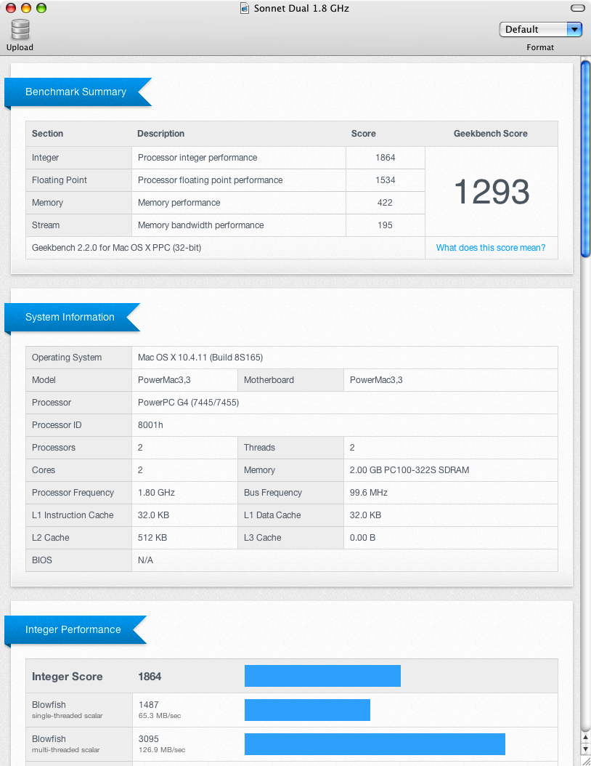Click the Integer Performance banner heading
Image resolution: width=591 pixels, height=766 pixels.
tap(76, 629)
